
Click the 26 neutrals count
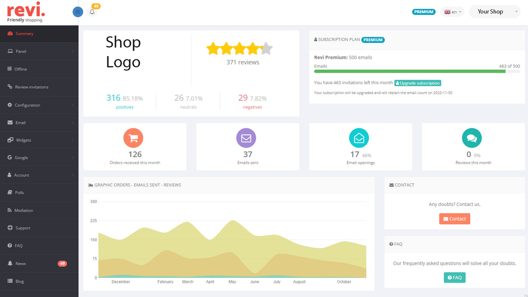point(179,98)
